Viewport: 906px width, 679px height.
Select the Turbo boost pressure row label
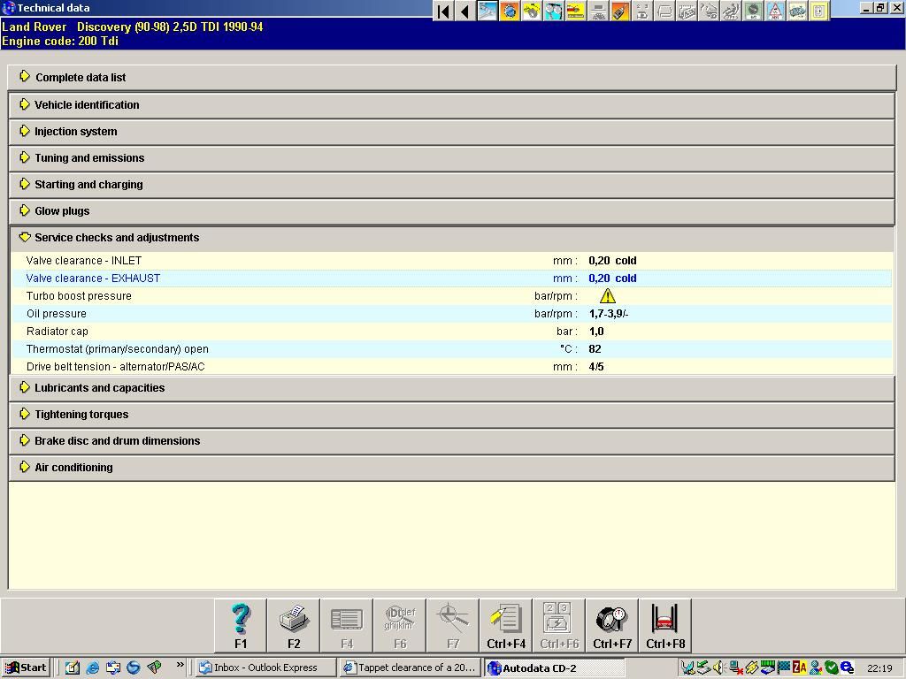79,296
